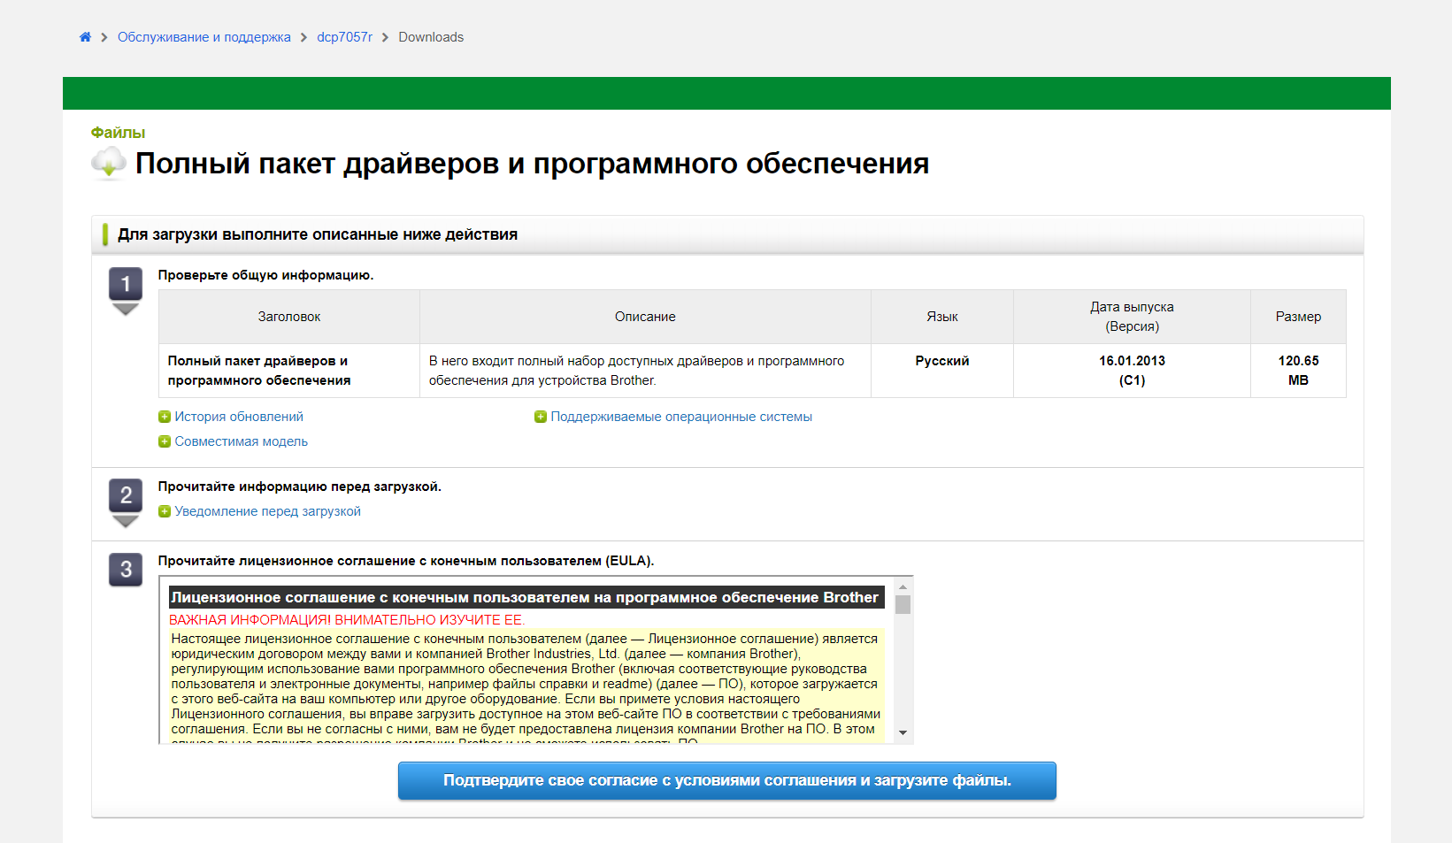This screenshot has width=1452, height=843.
Task: Click 'Проверьте общую информацию.' step text
Action: (x=265, y=275)
